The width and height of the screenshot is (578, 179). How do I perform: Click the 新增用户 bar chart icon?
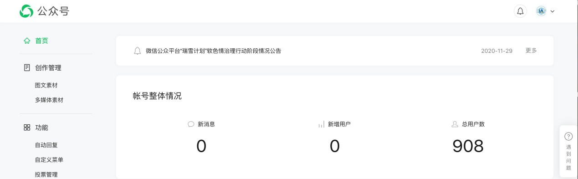(x=321, y=124)
